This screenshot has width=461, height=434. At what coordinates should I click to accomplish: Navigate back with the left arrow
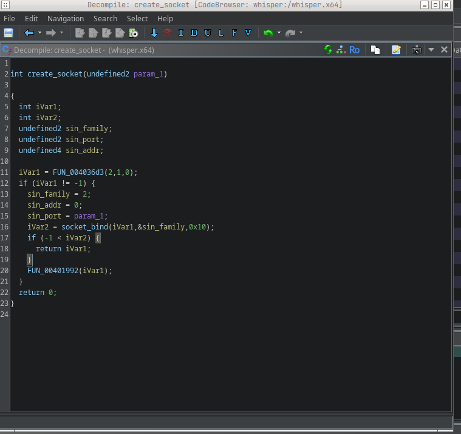29,33
